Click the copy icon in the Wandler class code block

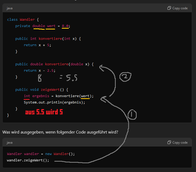click(169, 8)
